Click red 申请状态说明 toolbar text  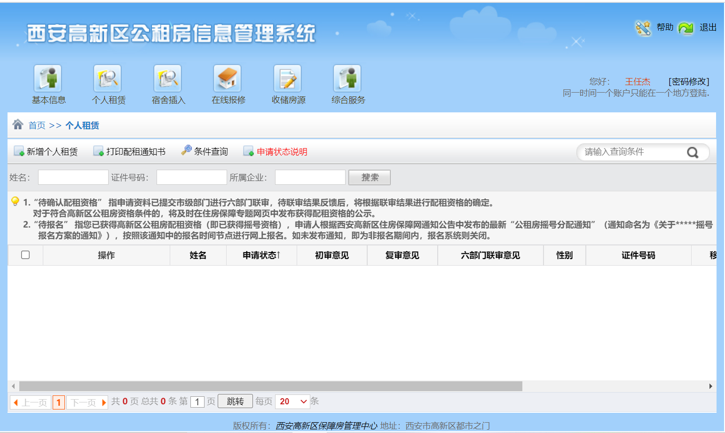[x=282, y=152]
